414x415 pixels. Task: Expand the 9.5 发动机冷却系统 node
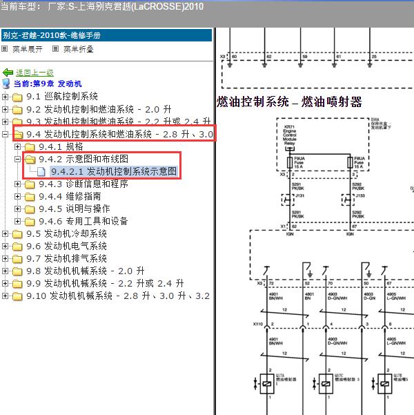pyautogui.click(x=5, y=233)
